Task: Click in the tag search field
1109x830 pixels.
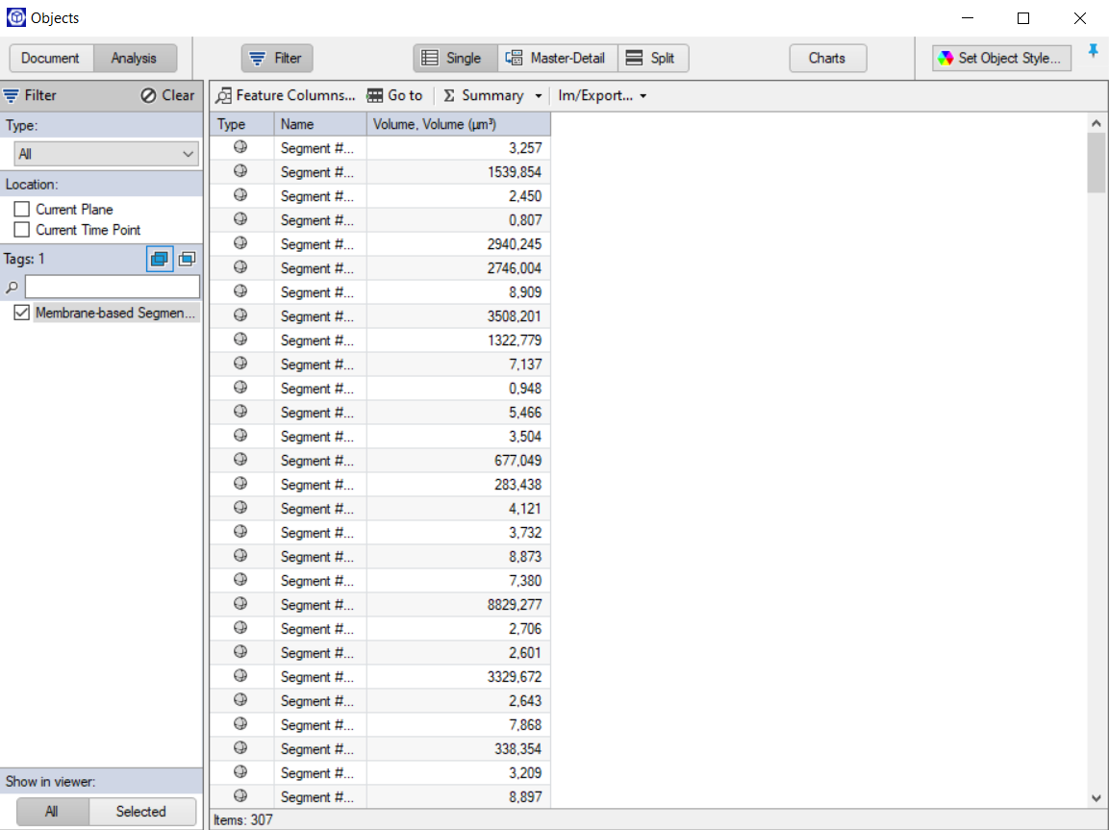Action: [112, 286]
